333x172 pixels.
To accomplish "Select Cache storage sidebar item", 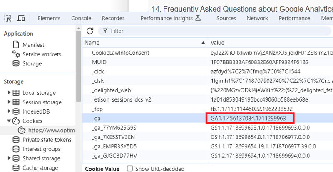I will click(40, 168).
